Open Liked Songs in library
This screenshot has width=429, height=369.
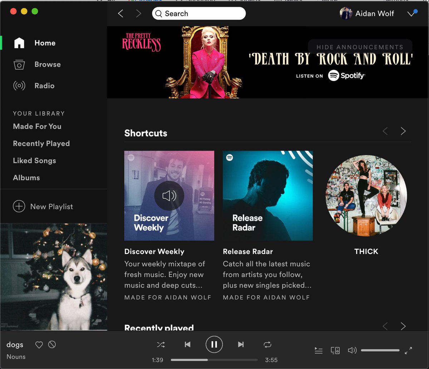(34, 161)
